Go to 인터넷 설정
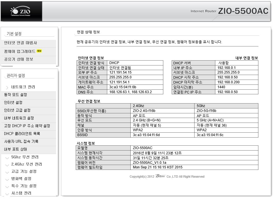The height and width of the screenshot is (199, 274). click(x=13, y=103)
